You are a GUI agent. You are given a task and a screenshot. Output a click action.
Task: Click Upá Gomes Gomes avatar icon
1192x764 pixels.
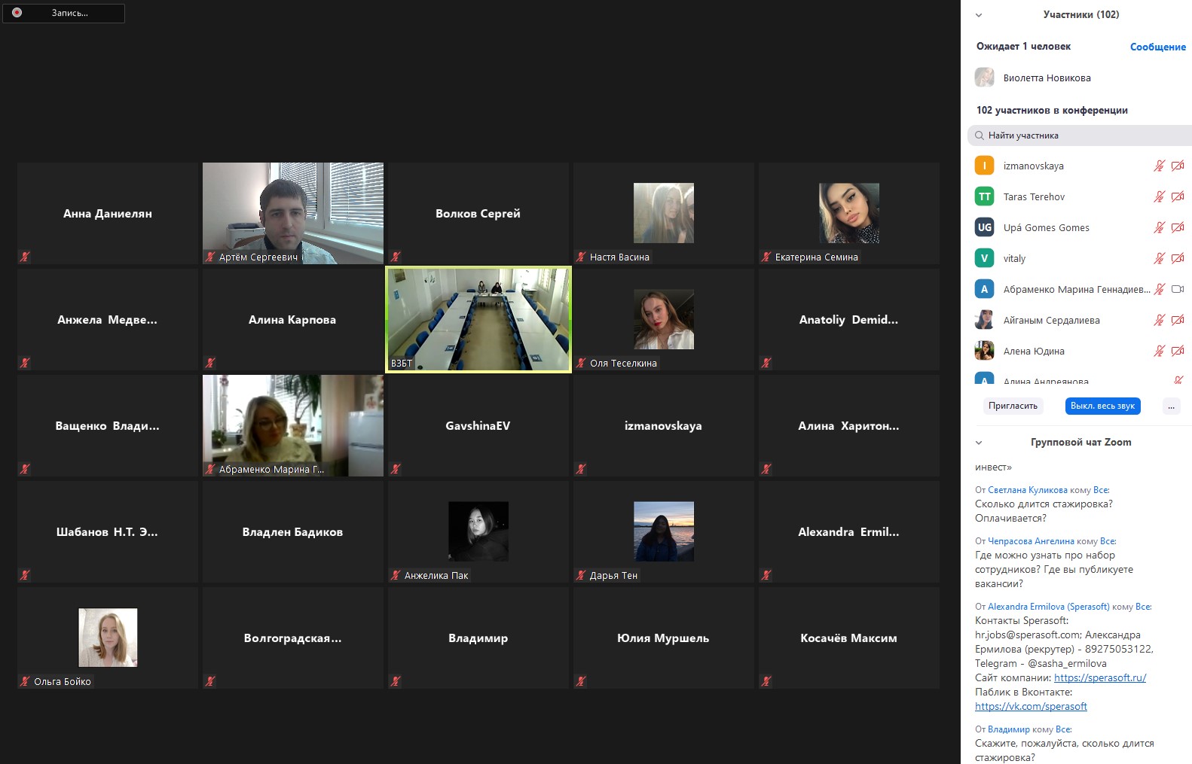(984, 227)
